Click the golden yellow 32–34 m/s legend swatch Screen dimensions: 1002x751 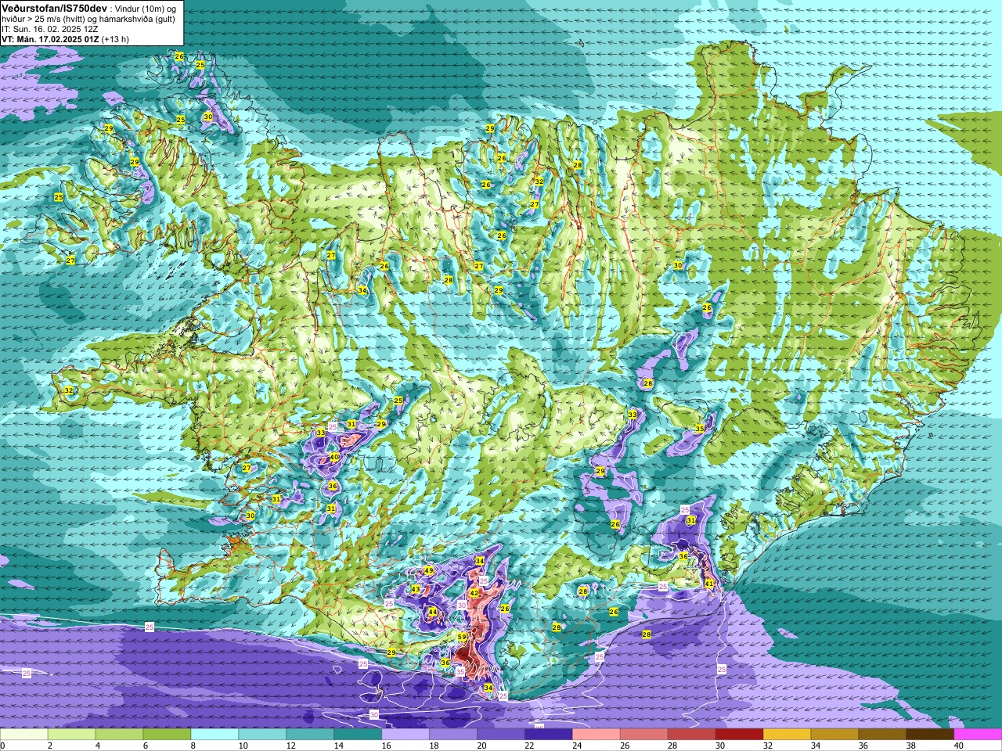point(788,735)
